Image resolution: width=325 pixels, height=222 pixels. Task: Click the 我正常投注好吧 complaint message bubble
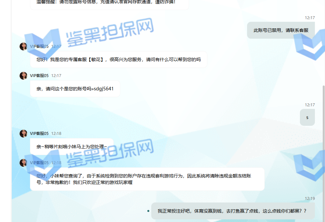coord(232,211)
